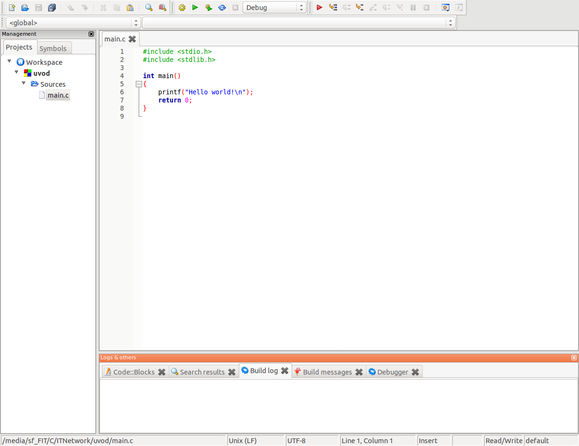Start debugging with the red arrow icon

(319, 8)
